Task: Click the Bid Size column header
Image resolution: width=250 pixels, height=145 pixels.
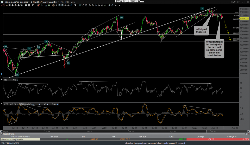Action: coord(54,137)
